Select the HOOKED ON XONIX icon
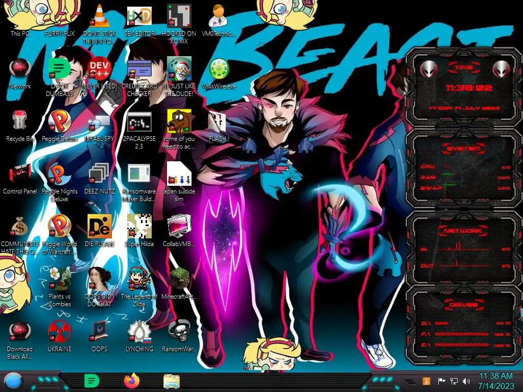This screenshot has width=523, height=392. [x=179, y=23]
